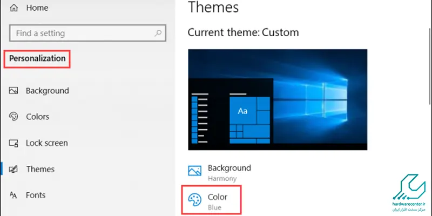Click the magnifier search icon
432x216 pixels.
(x=158, y=33)
